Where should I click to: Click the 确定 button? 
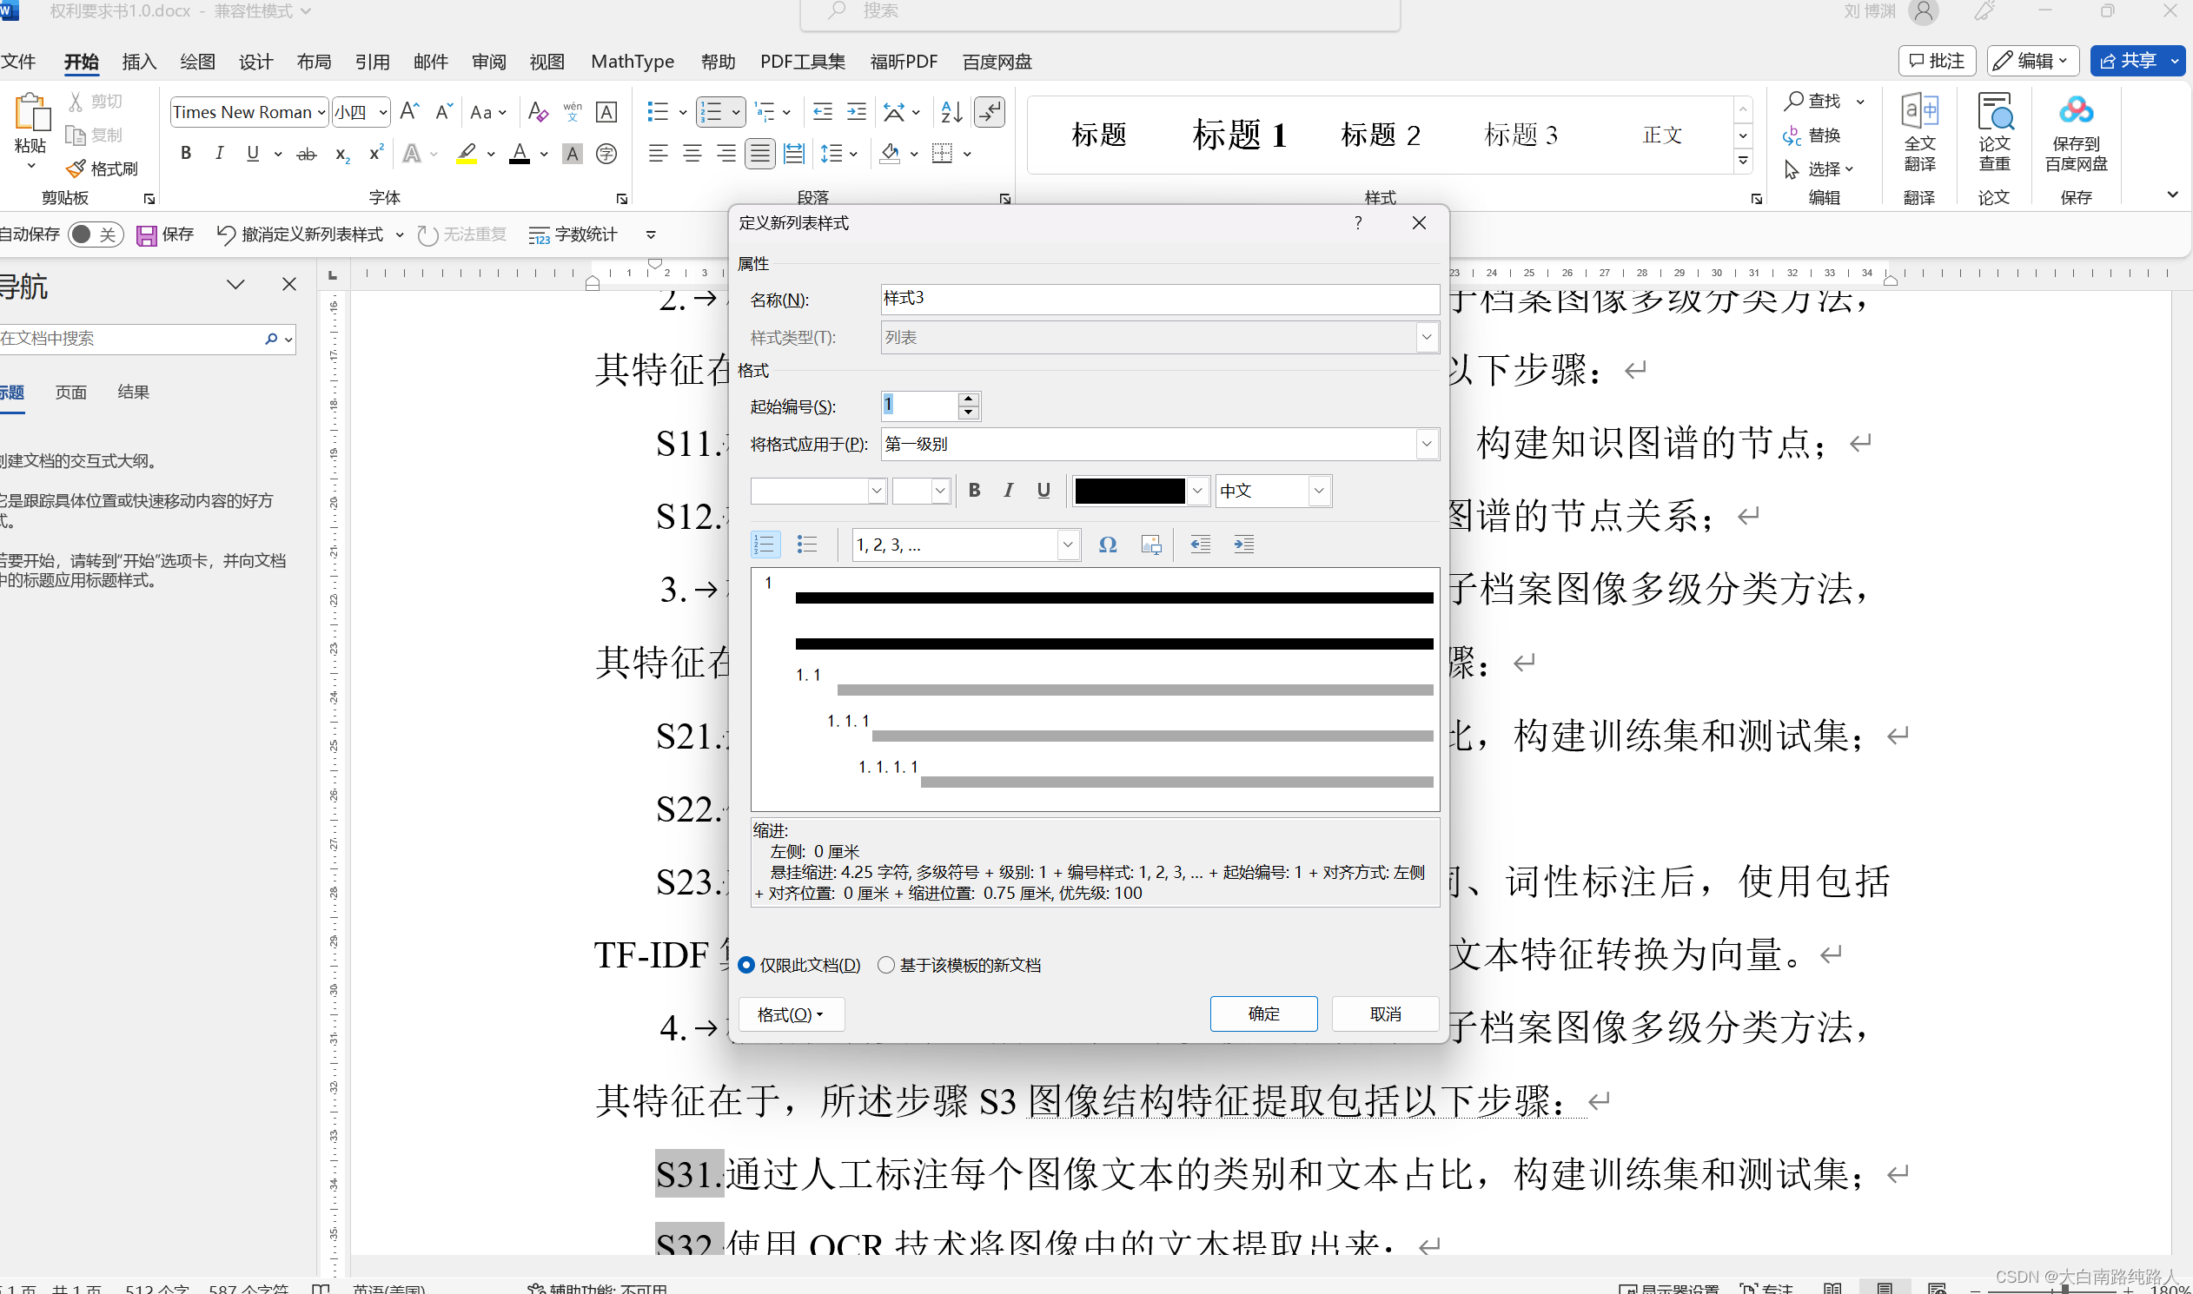pos(1263,1013)
